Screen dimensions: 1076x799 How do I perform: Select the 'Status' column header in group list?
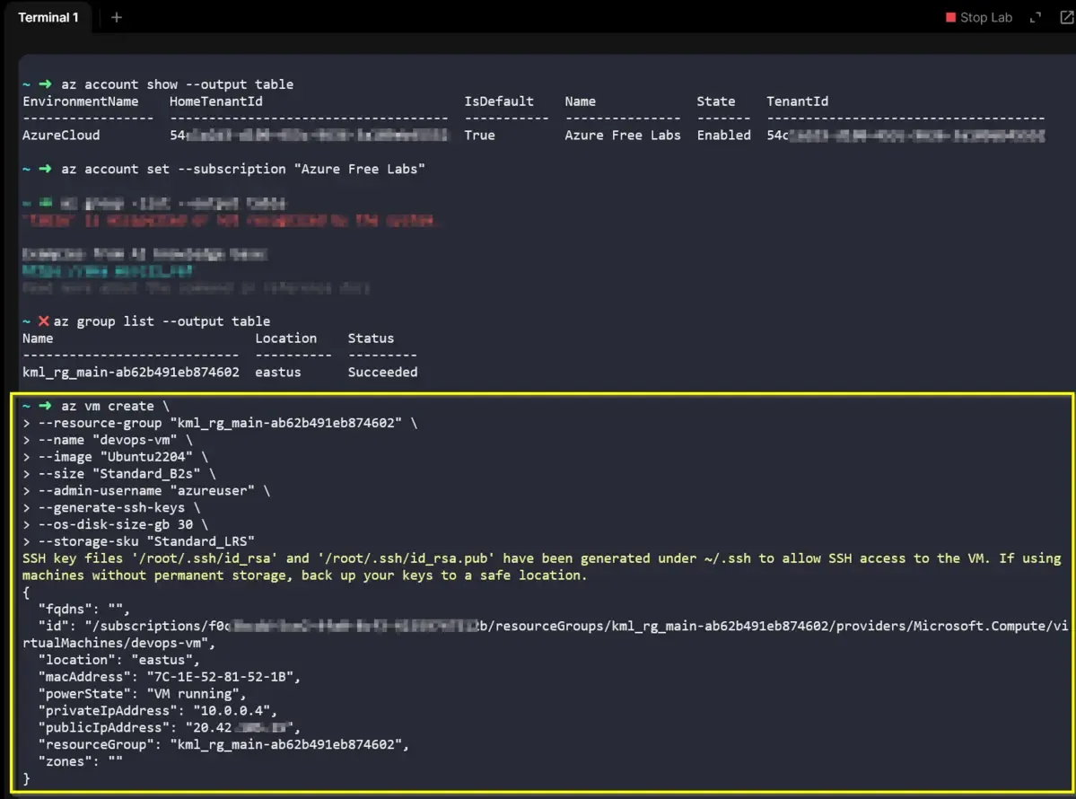pyautogui.click(x=371, y=338)
